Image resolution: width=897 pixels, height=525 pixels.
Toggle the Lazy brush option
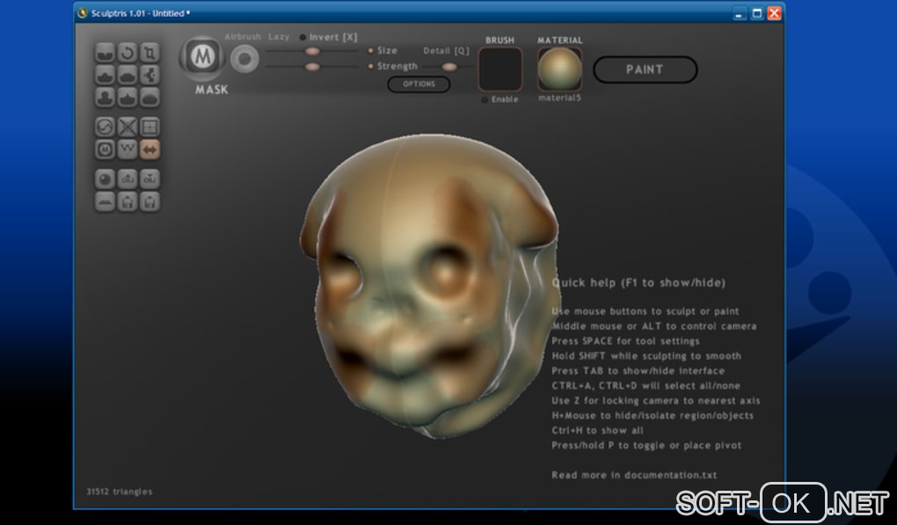click(279, 37)
